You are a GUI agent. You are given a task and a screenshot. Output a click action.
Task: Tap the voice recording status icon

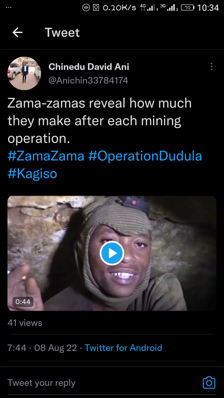(86, 7)
